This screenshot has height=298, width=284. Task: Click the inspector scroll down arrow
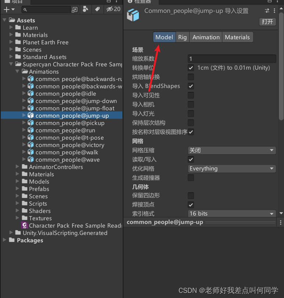point(281,213)
